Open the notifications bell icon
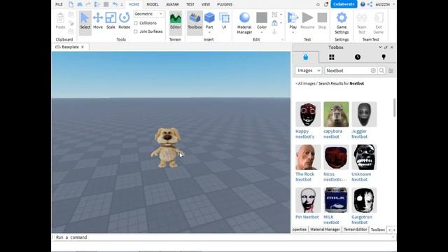This screenshot has height=252, width=448. [326, 4]
